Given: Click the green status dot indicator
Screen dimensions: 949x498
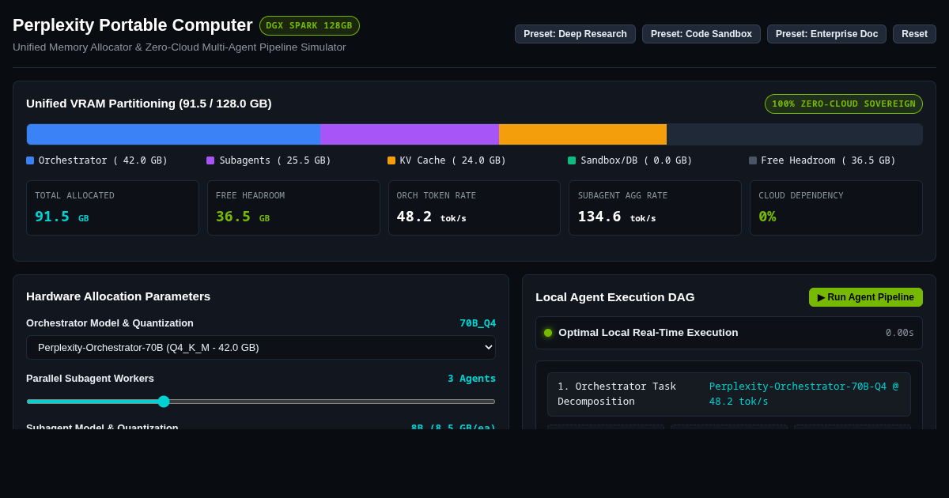Looking at the screenshot, I should 548,333.
